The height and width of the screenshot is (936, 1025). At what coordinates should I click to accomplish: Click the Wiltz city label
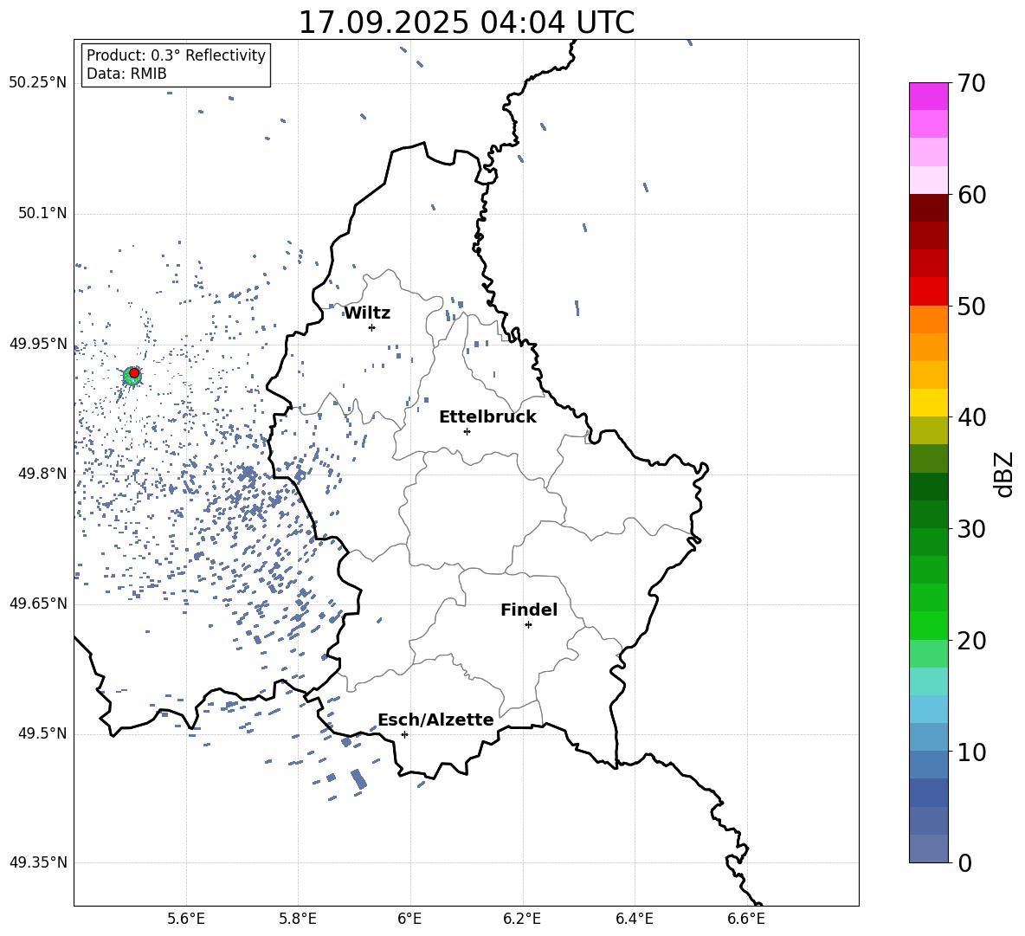tap(367, 313)
